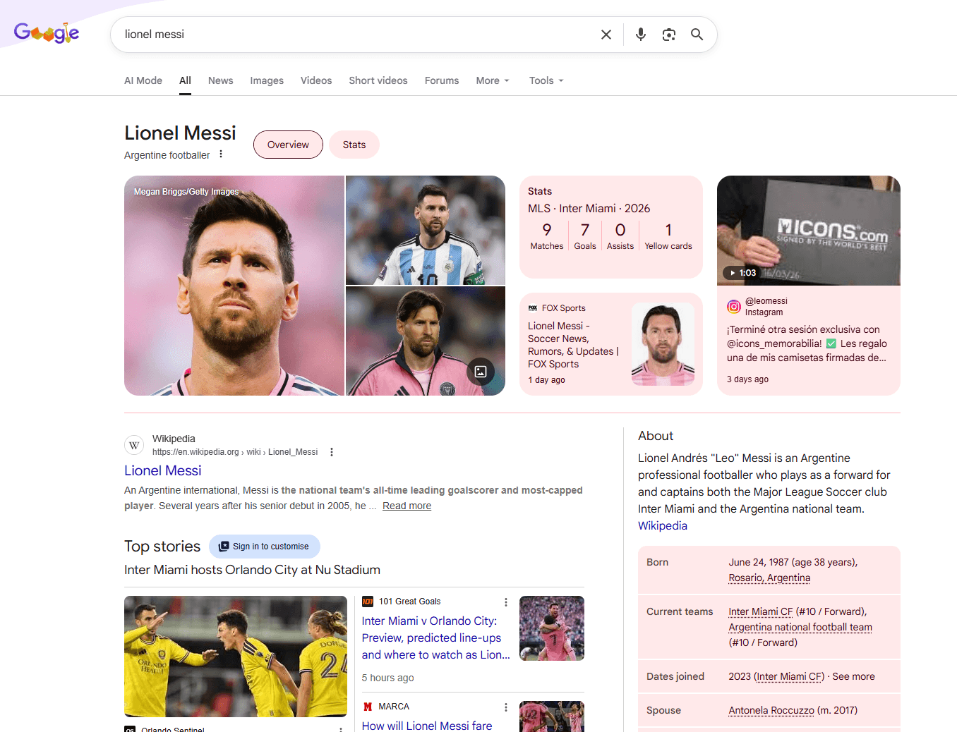Open MARCA story options dots
Viewport: 957px width, 732px height.
click(506, 707)
